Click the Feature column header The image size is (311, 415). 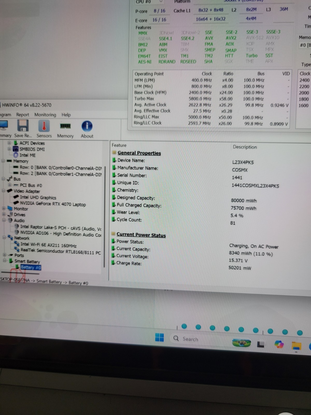(119, 145)
